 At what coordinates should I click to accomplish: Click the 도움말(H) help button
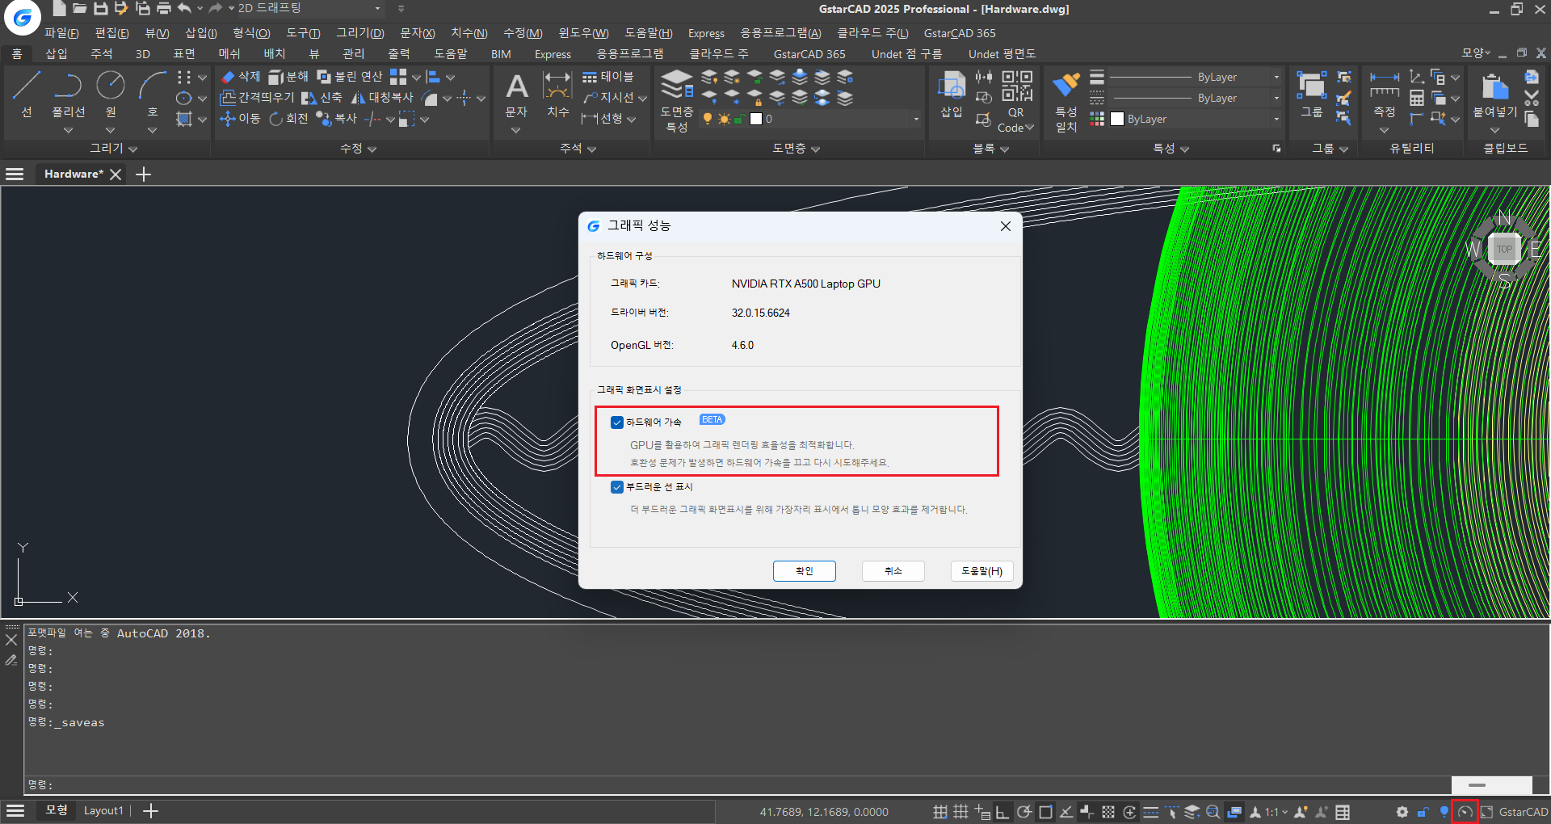tap(981, 571)
